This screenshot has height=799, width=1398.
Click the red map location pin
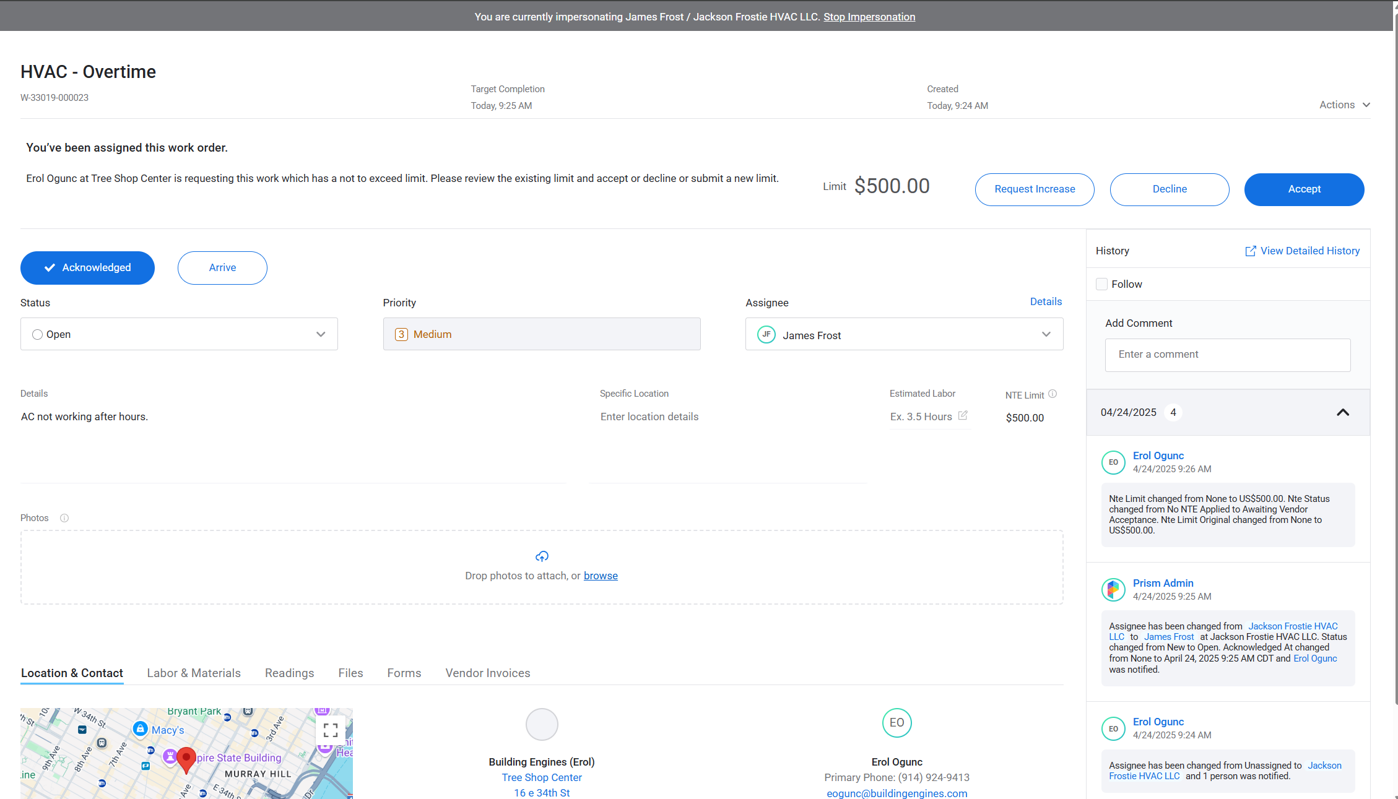186,759
